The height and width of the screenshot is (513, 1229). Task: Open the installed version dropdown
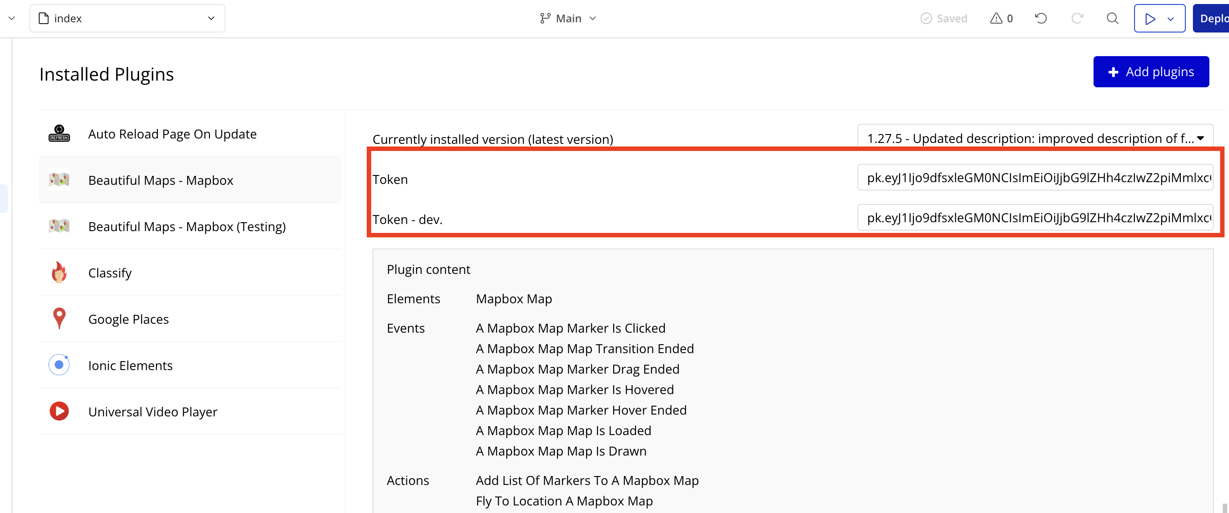1034,138
